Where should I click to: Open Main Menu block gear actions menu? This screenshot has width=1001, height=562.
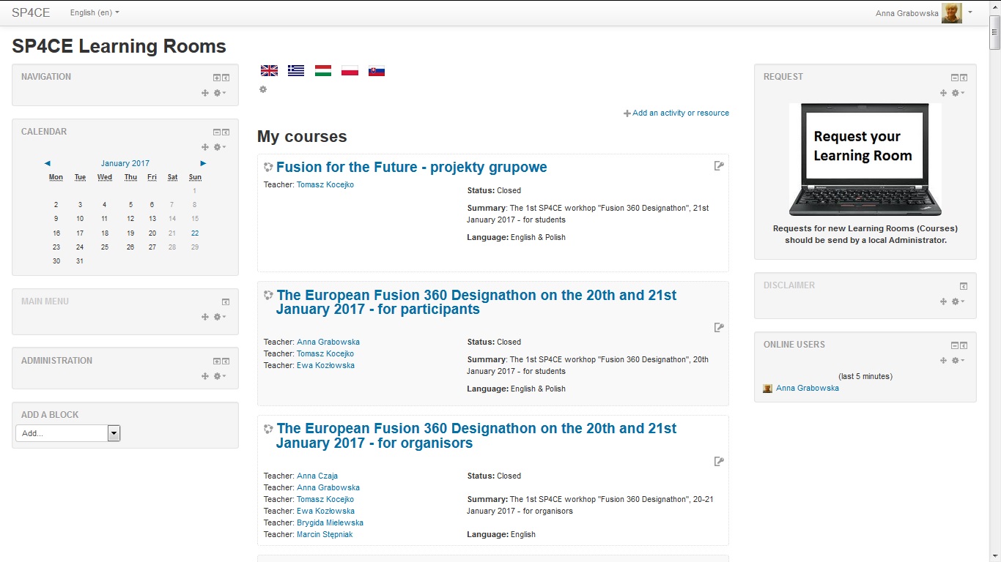[x=218, y=317]
